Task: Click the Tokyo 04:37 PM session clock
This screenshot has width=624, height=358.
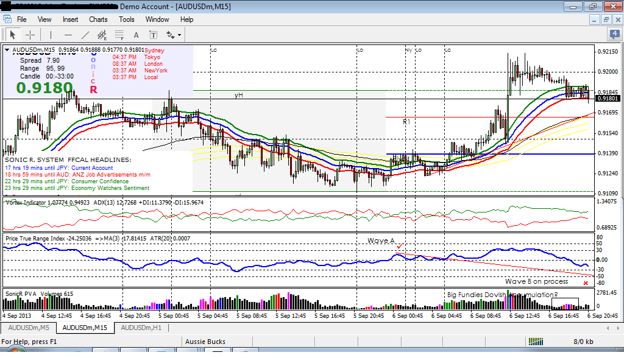Action: click(x=136, y=57)
